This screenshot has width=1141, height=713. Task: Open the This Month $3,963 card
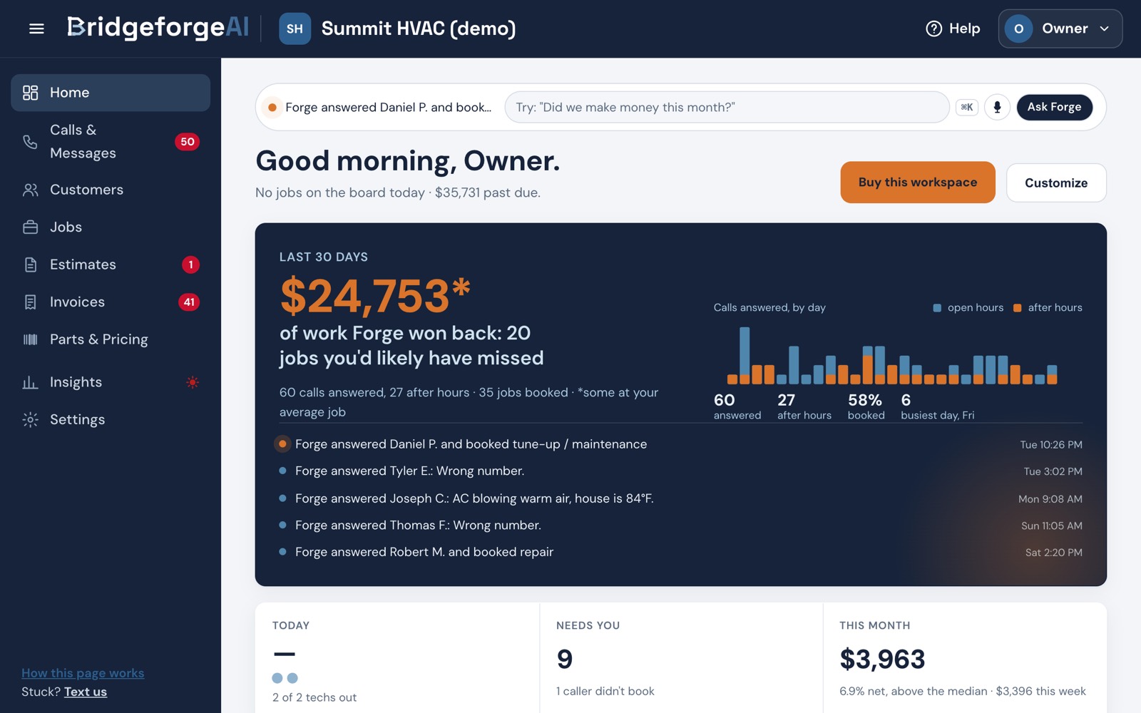[x=965, y=657]
